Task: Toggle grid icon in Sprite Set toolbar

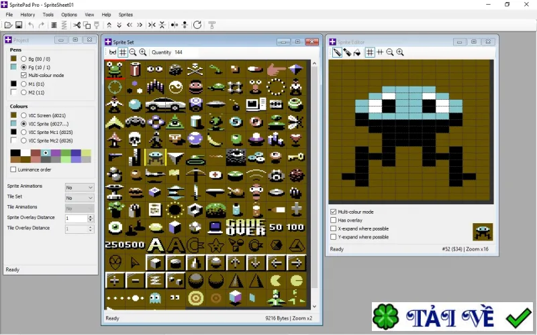Action: [x=123, y=52]
